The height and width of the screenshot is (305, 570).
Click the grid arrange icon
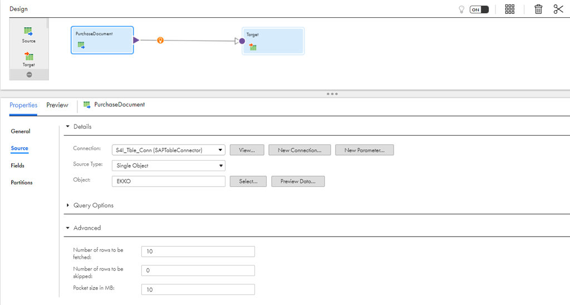click(x=510, y=9)
